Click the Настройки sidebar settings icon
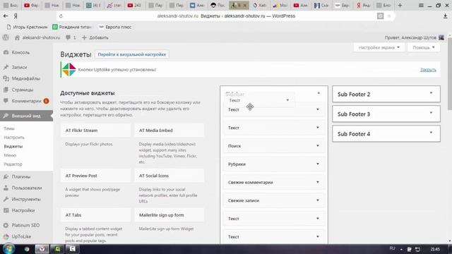Viewport: 452px width, 254px height. click(6, 210)
